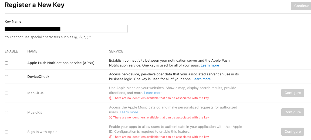Select the Sign In with Apple name

[x=42, y=132]
